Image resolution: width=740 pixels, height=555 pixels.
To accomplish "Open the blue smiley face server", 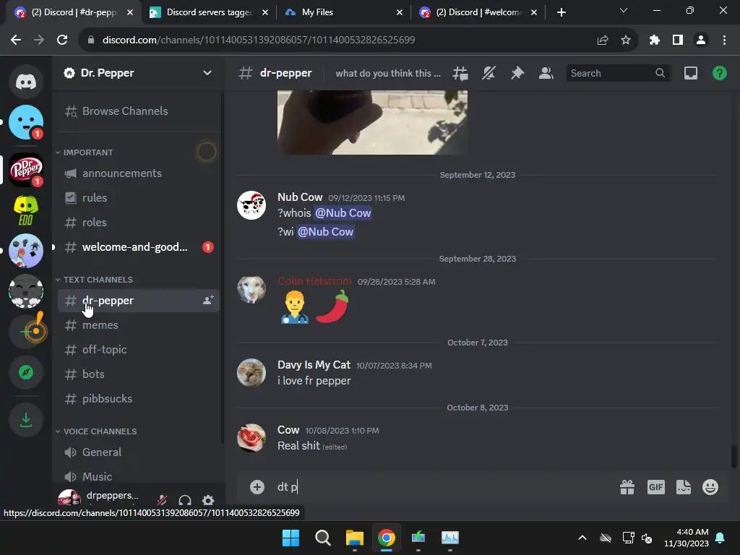I will (26, 122).
